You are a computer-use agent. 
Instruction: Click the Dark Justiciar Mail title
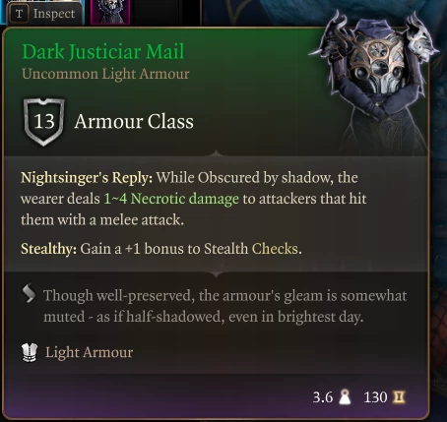click(103, 52)
